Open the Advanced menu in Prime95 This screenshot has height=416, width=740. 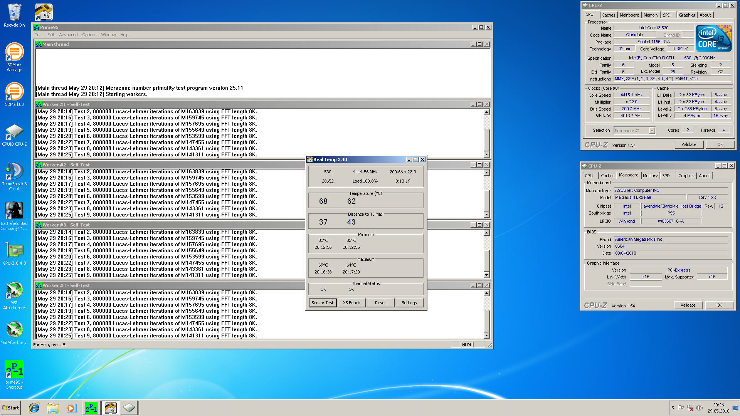point(68,35)
